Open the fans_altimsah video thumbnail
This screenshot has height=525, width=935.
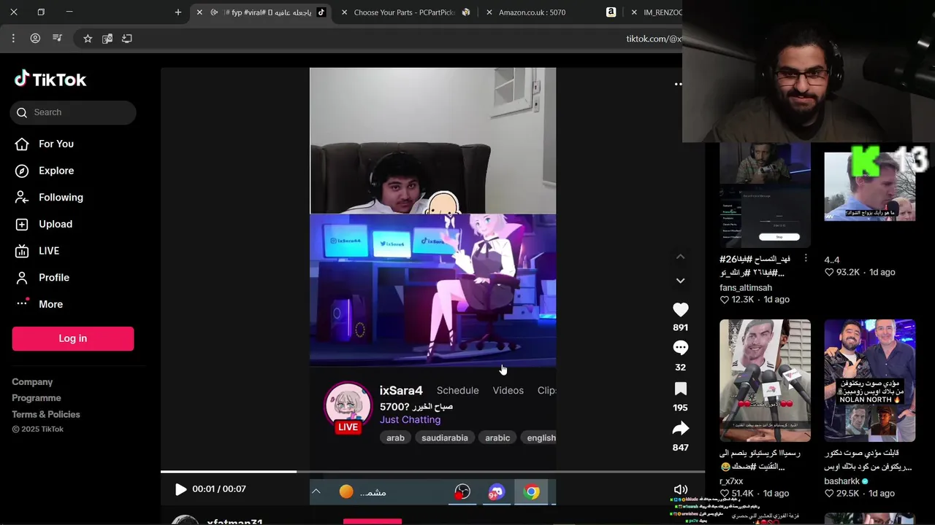[765, 195]
